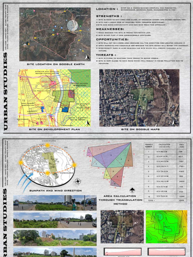193x257 pixels.
Task: Click north arrow on Site on Google Maps image
Action: click(x=174, y=123)
